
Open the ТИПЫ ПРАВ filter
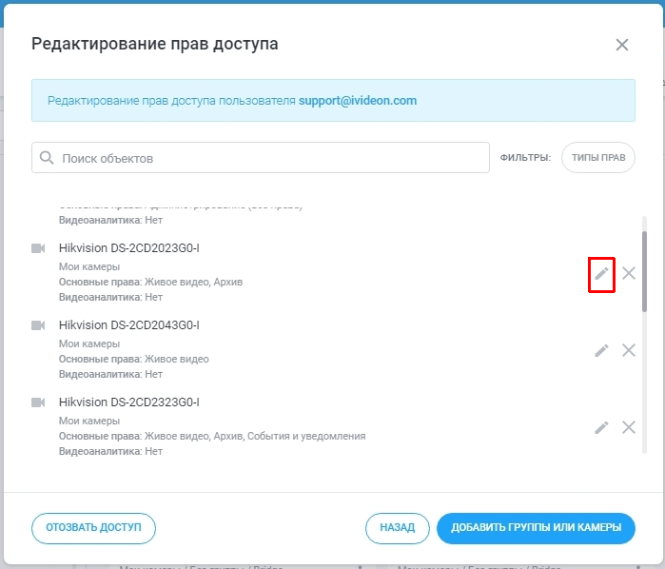pyautogui.click(x=598, y=157)
